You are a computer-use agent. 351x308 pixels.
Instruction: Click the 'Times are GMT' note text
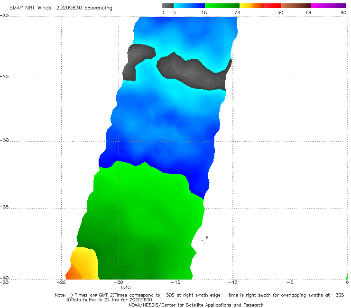91,295
